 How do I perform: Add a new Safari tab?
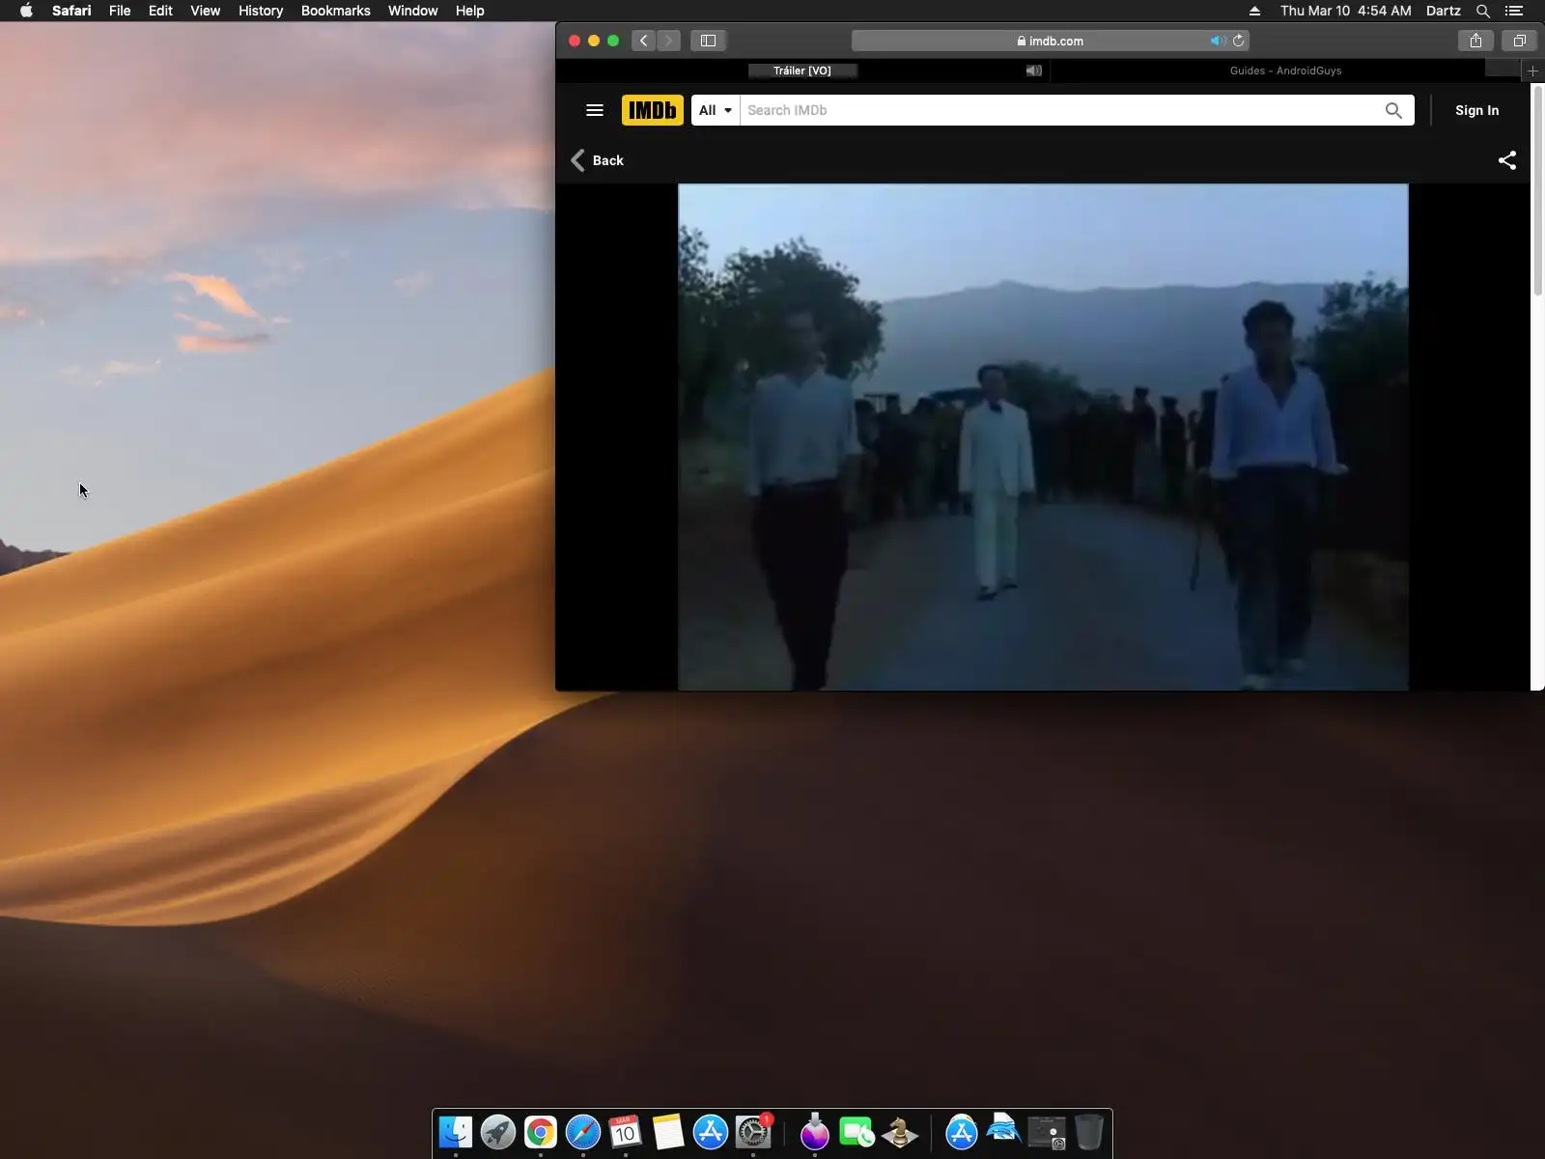1532,71
